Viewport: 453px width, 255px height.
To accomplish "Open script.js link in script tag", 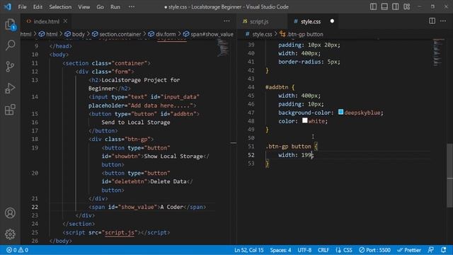I will tap(120, 232).
